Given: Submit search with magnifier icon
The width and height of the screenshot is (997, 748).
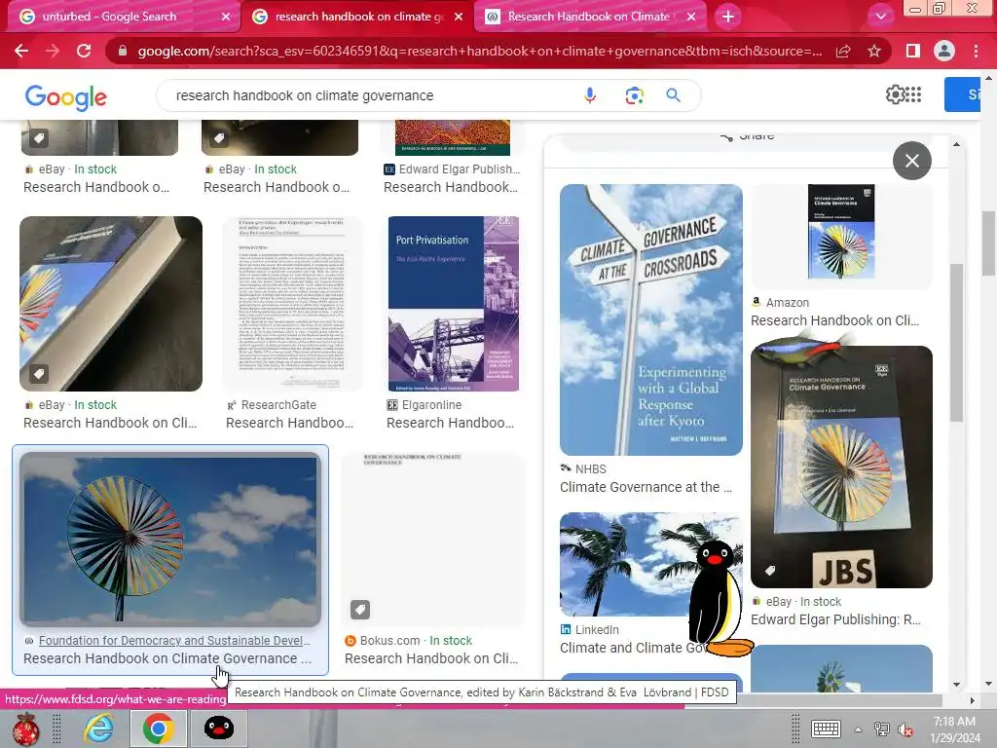Looking at the screenshot, I should [x=674, y=95].
